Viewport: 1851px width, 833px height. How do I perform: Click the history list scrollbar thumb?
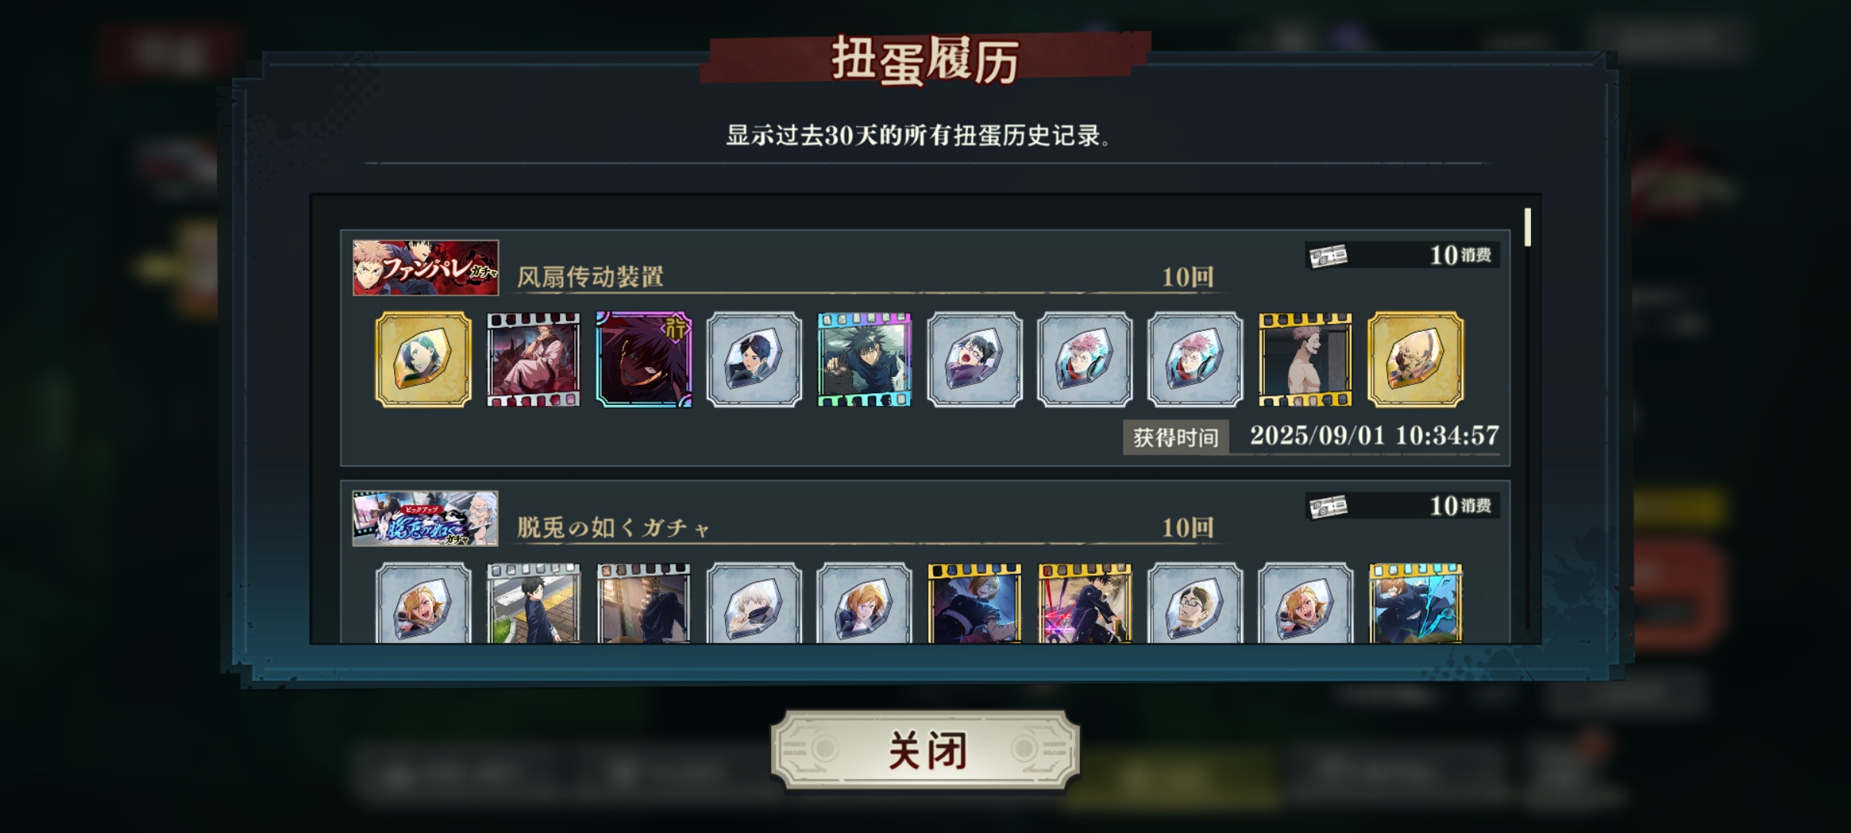[x=1527, y=228]
